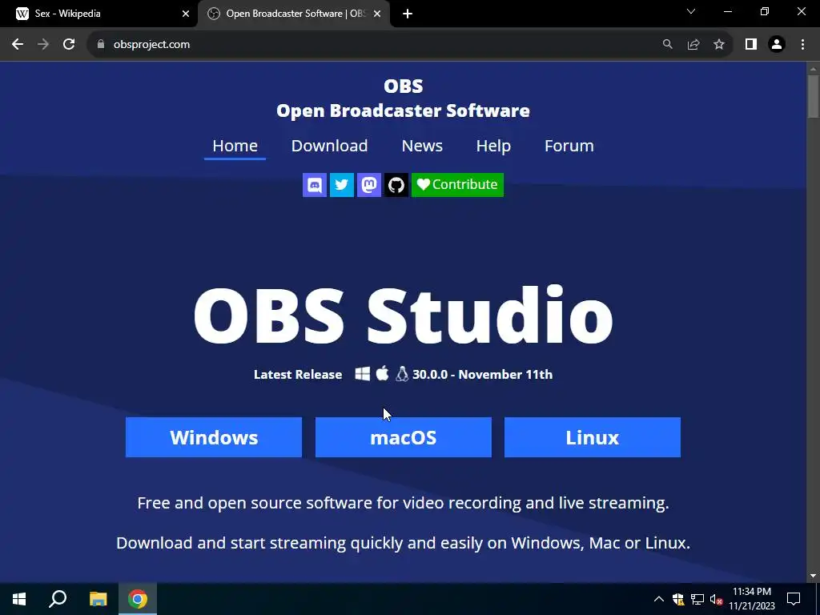Open the Download navigation item
This screenshot has width=820, height=615.
pos(329,146)
